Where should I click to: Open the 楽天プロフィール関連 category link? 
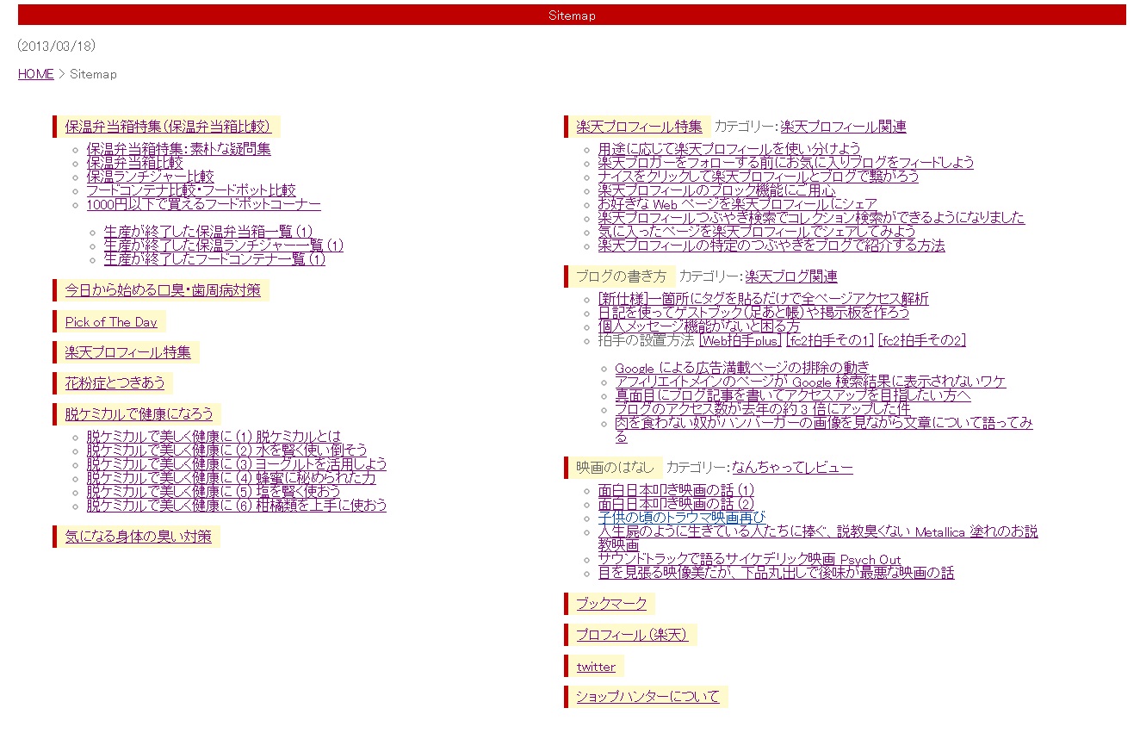click(843, 127)
